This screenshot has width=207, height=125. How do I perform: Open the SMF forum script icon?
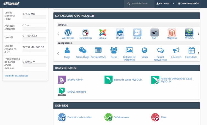154,33
